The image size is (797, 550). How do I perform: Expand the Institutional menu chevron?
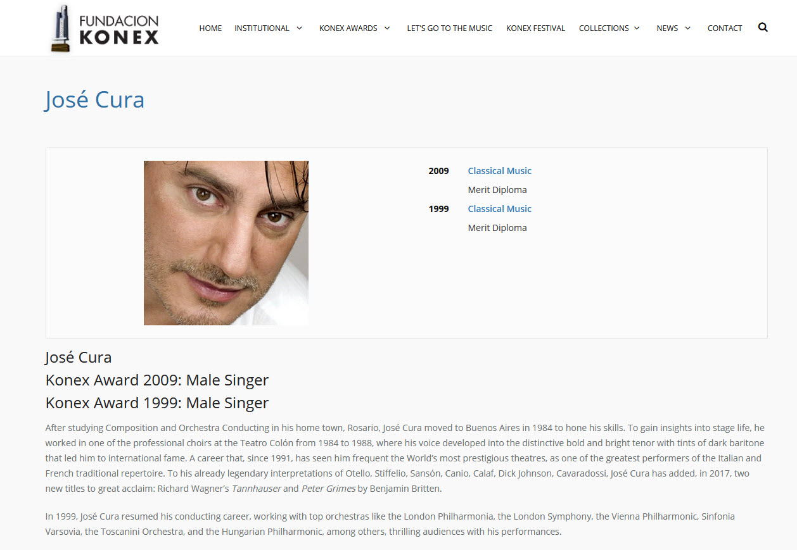pos(299,28)
